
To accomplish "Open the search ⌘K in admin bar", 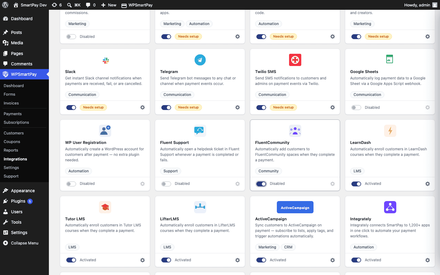I will (x=74, y=5).
